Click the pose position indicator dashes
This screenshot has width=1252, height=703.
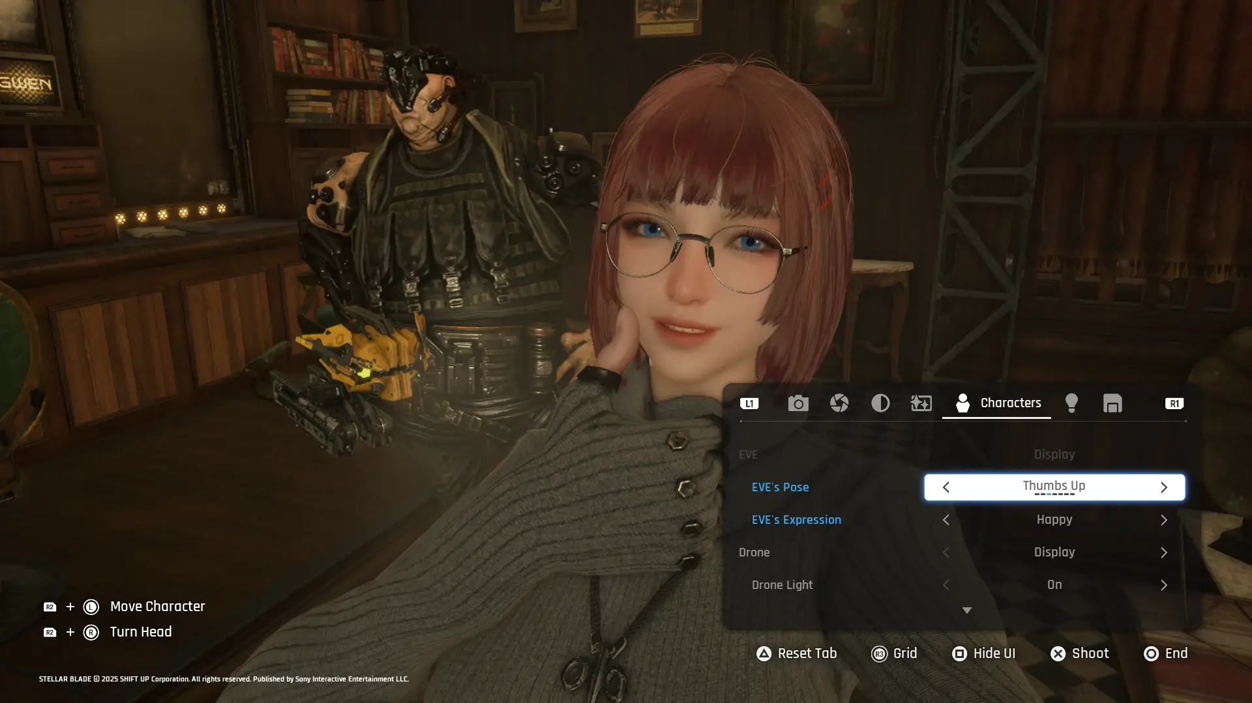[1054, 495]
